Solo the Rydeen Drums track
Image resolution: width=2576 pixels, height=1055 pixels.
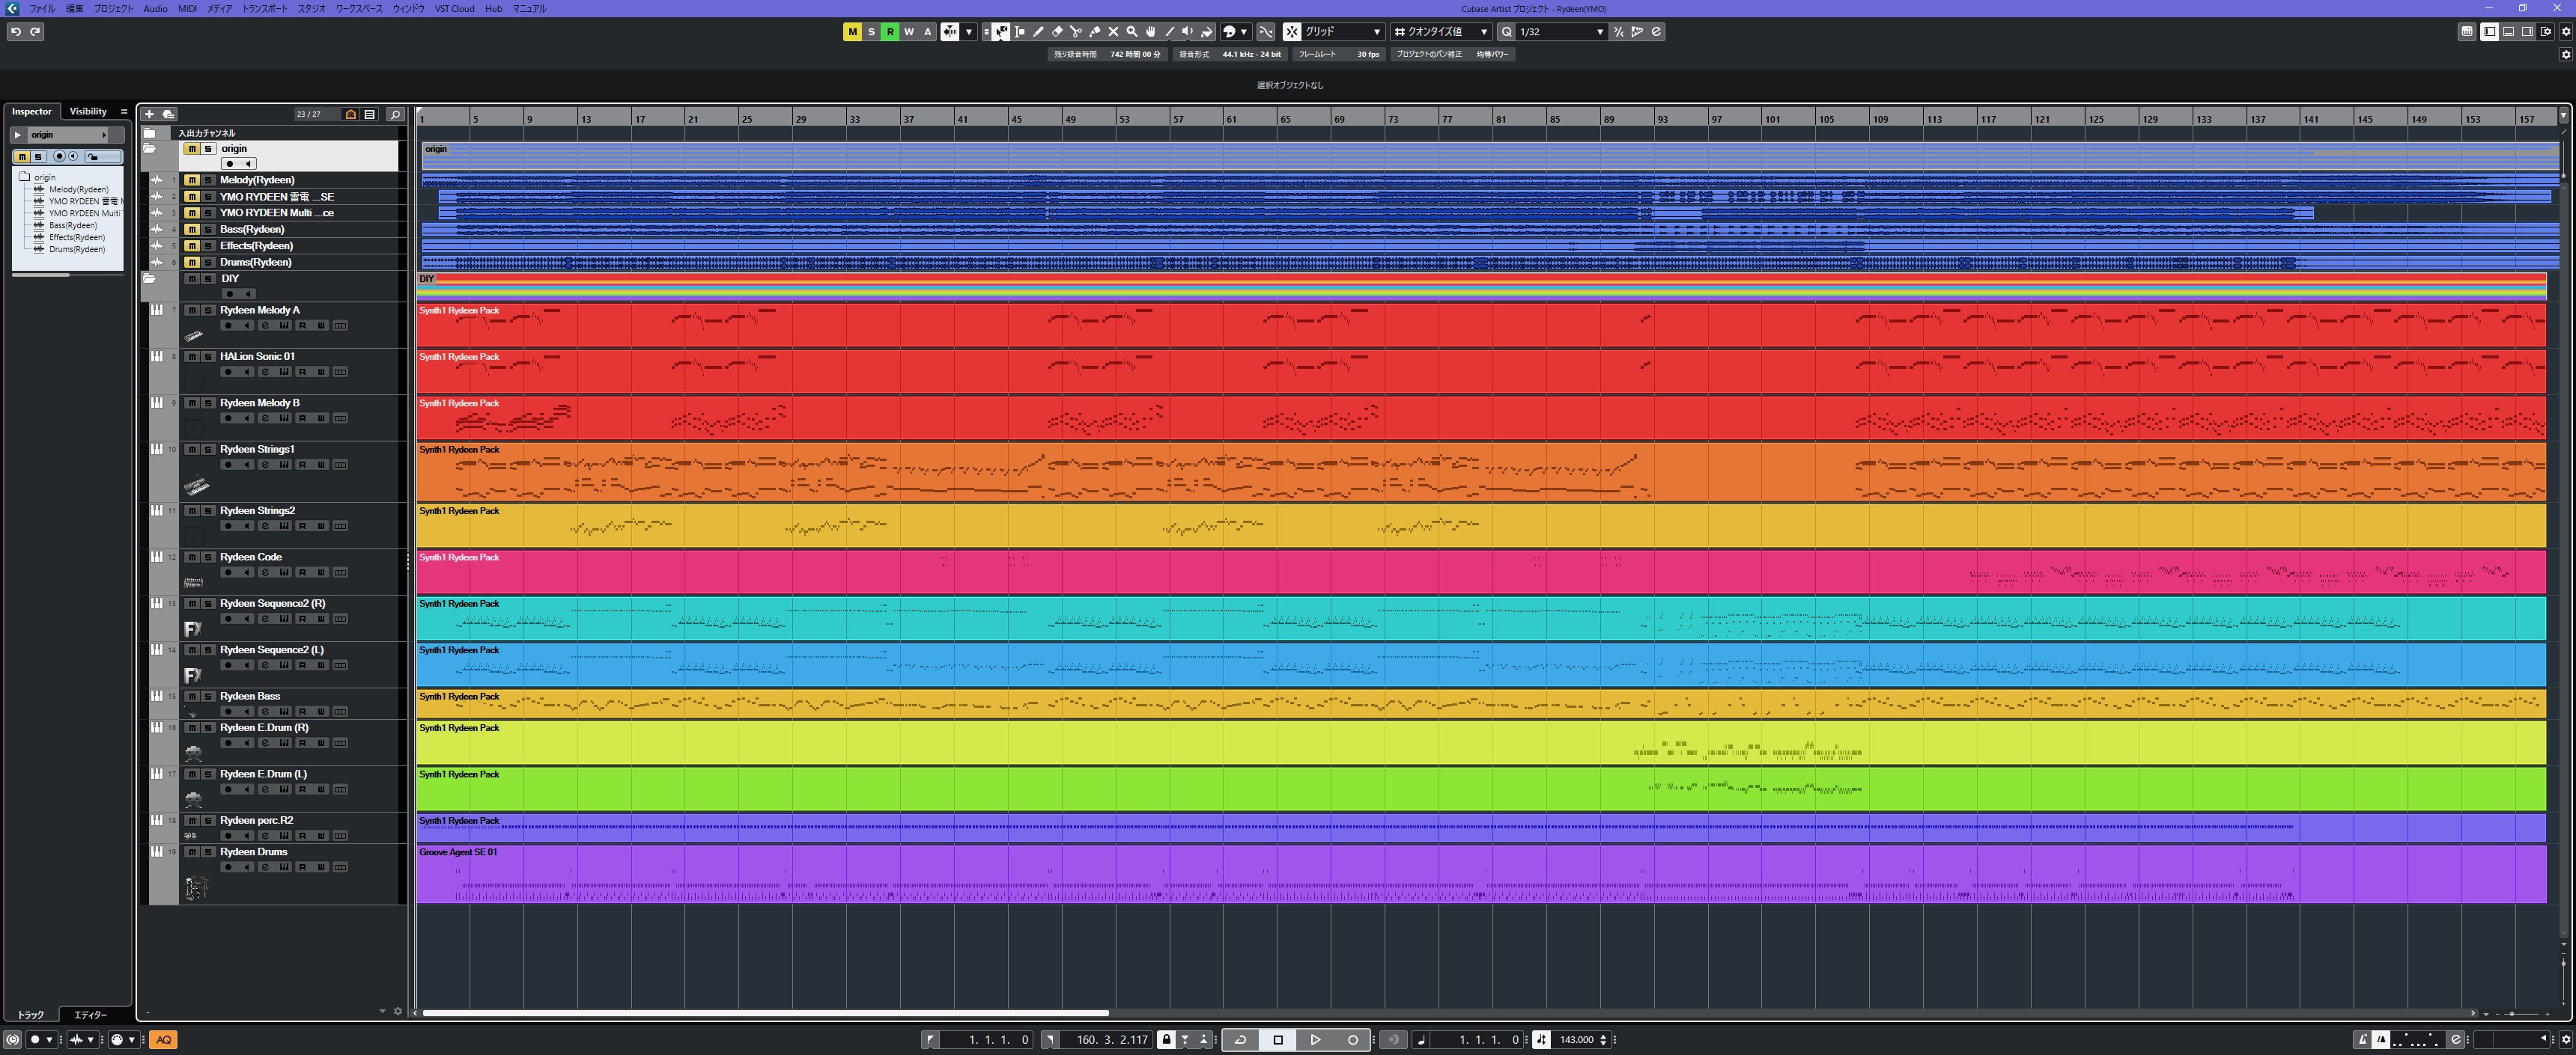(208, 852)
